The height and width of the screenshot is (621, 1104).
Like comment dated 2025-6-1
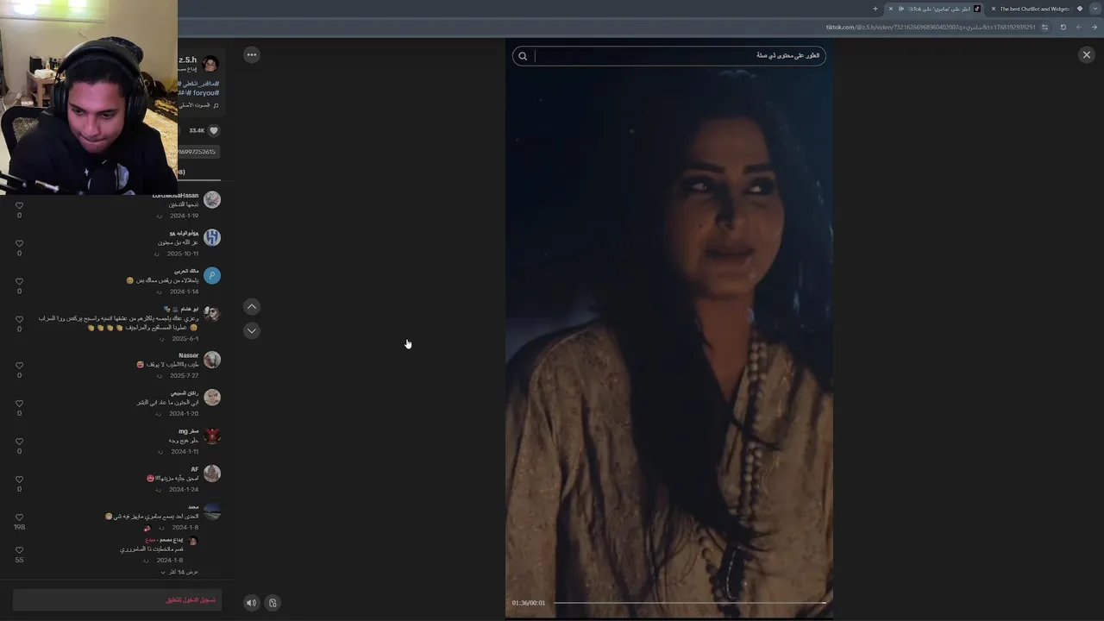(19, 319)
